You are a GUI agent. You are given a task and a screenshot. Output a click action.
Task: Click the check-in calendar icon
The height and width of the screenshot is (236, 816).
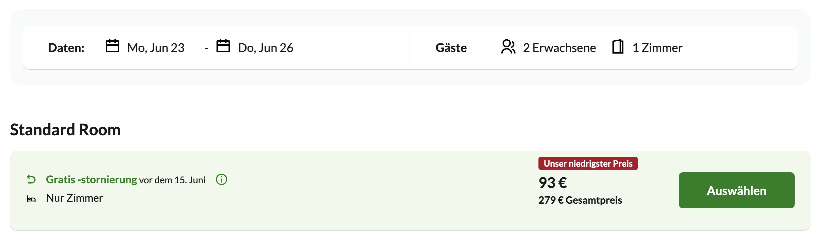(112, 46)
